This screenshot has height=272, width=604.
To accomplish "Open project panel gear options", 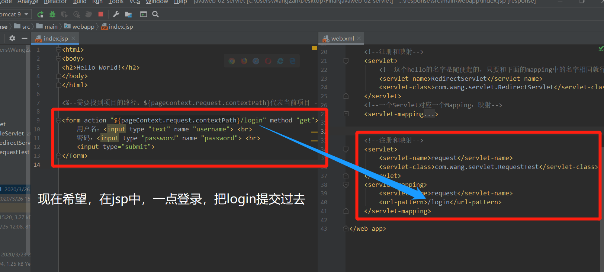I will click(12, 38).
